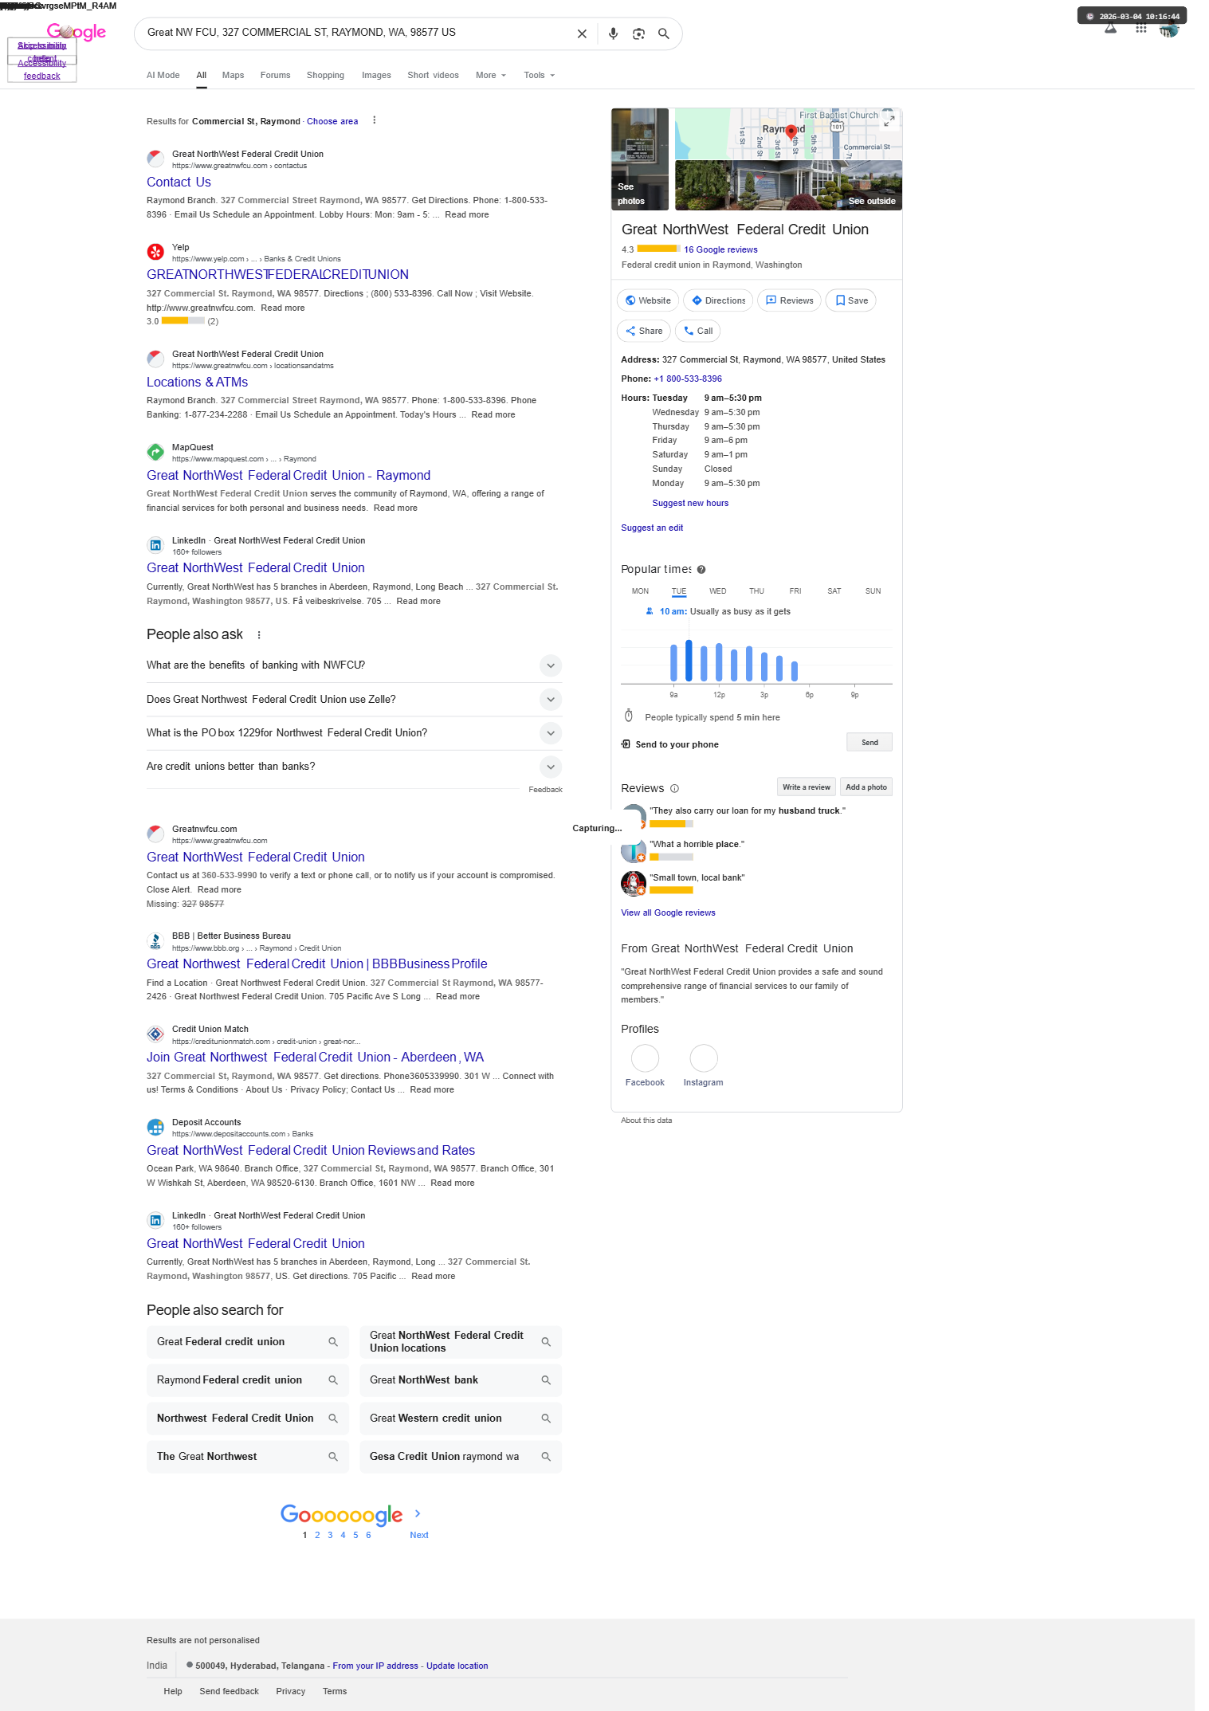This screenshot has height=1711, width=1209.
Task: Open Reviews info icon
Action: pos(674,789)
